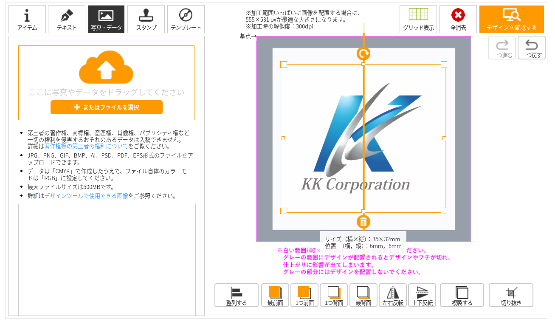Open the アイテム tab
The width and height of the screenshot is (555, 327).
click(x=27, y=19)
